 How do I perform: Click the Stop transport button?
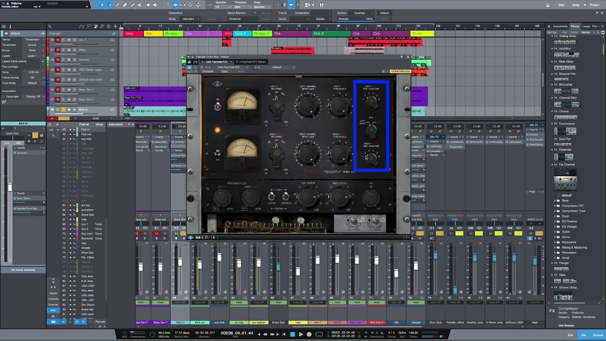coord(293,334)
